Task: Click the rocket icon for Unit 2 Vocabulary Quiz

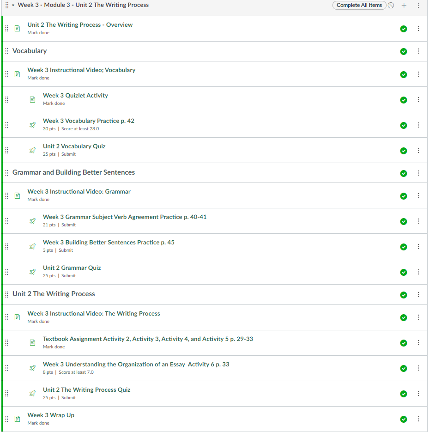Action: (32, 150)
